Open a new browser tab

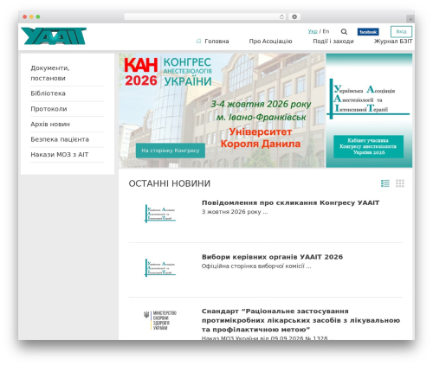click(x=410, y=19)
